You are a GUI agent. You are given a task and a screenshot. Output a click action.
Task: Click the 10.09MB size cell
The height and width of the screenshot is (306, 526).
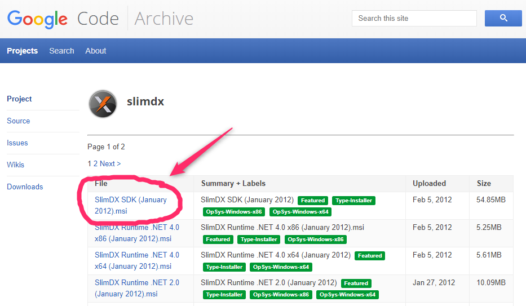click(491, 282)
